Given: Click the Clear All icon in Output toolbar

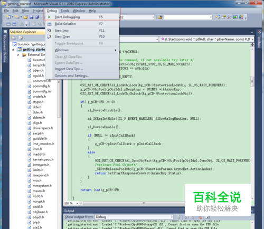Looking at the screenshot, I should 200,217.
